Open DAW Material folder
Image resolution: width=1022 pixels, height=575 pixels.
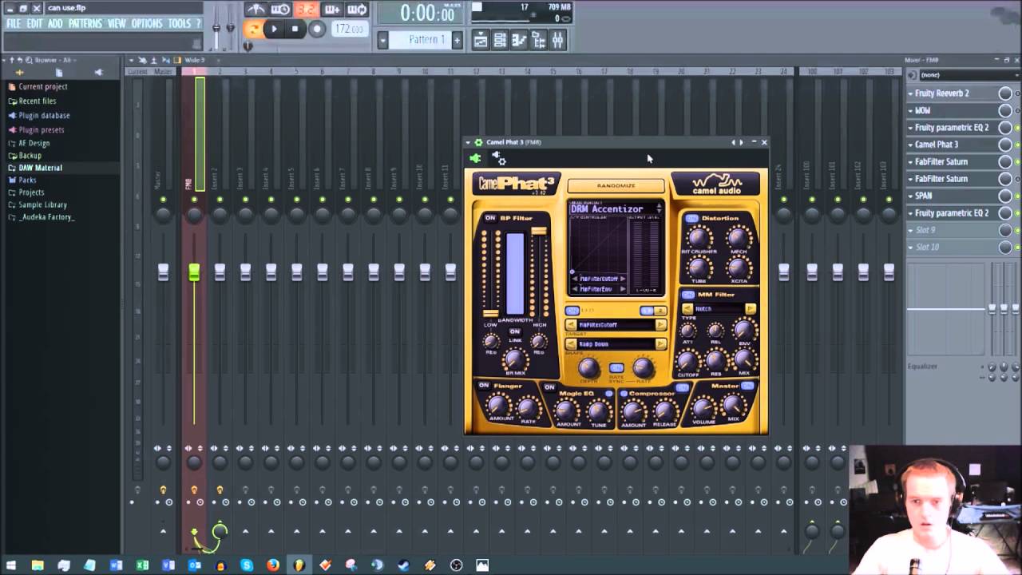coord(40,168)
